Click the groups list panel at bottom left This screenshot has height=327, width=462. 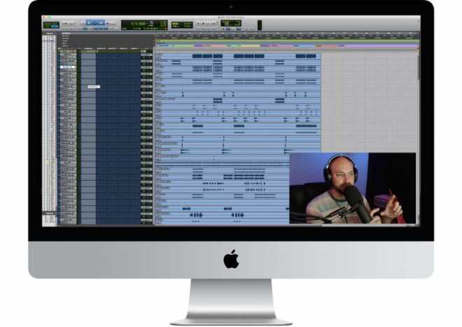pyautogui.click(x=50, y=218)
